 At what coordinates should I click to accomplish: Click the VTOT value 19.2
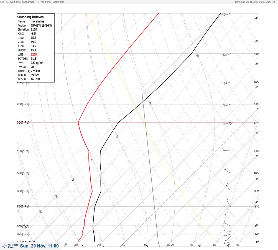(x=33, y=42)
